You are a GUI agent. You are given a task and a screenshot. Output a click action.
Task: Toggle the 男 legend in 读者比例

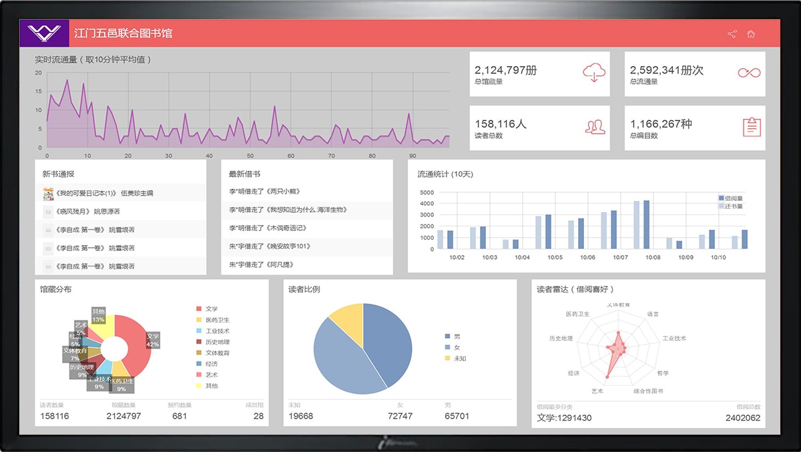(452, 336)
